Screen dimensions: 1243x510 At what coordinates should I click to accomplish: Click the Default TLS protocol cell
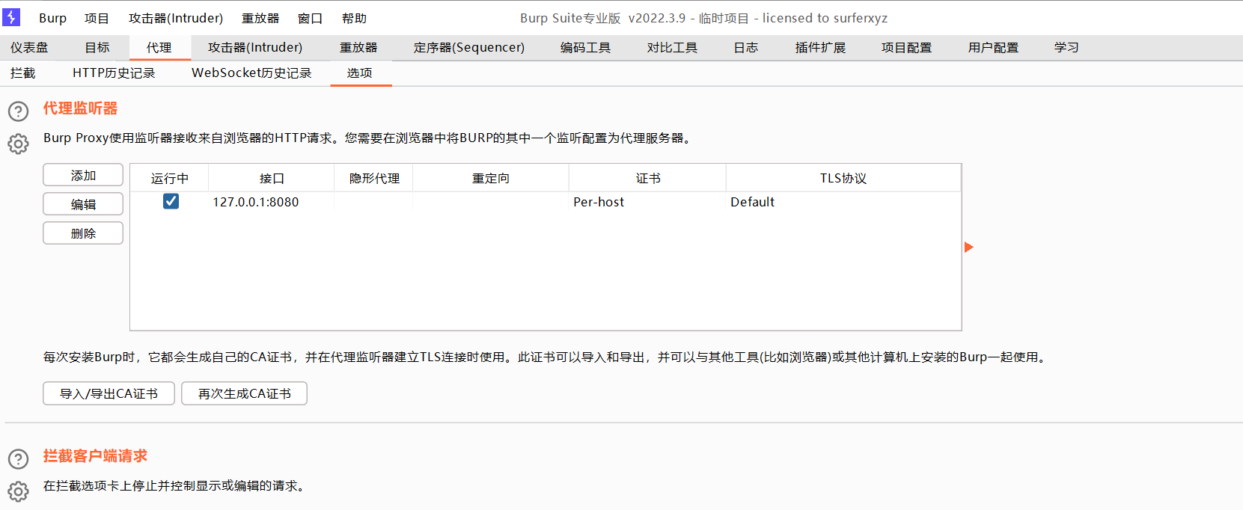tap(843, 202)
